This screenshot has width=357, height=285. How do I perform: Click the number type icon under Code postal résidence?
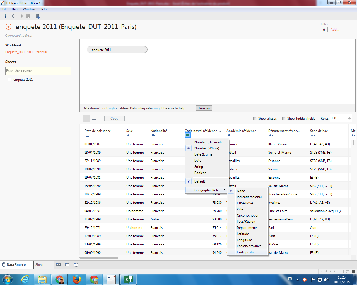point(188,135)
